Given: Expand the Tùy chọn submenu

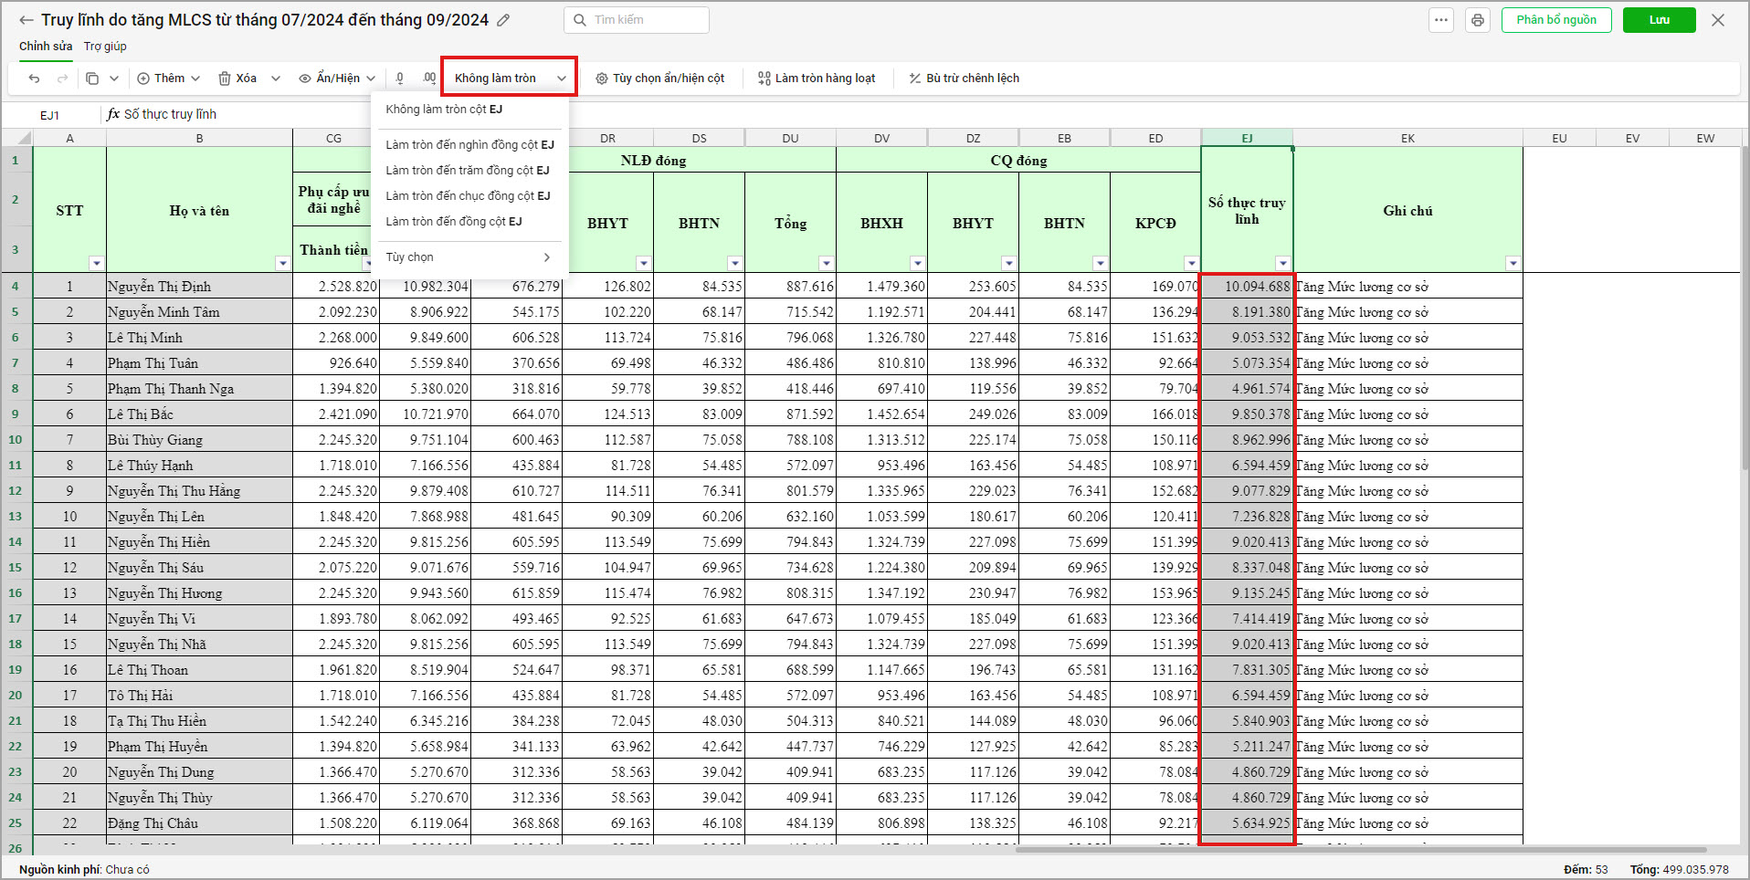Looking at the screenshot, I should click(x=469, y=257).
